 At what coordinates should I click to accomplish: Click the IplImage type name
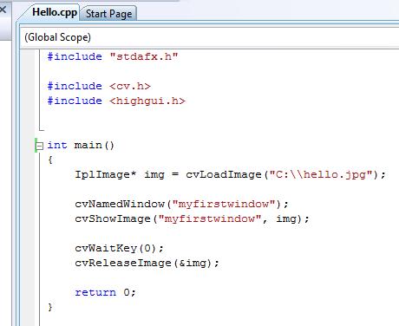tap(105, 174)
